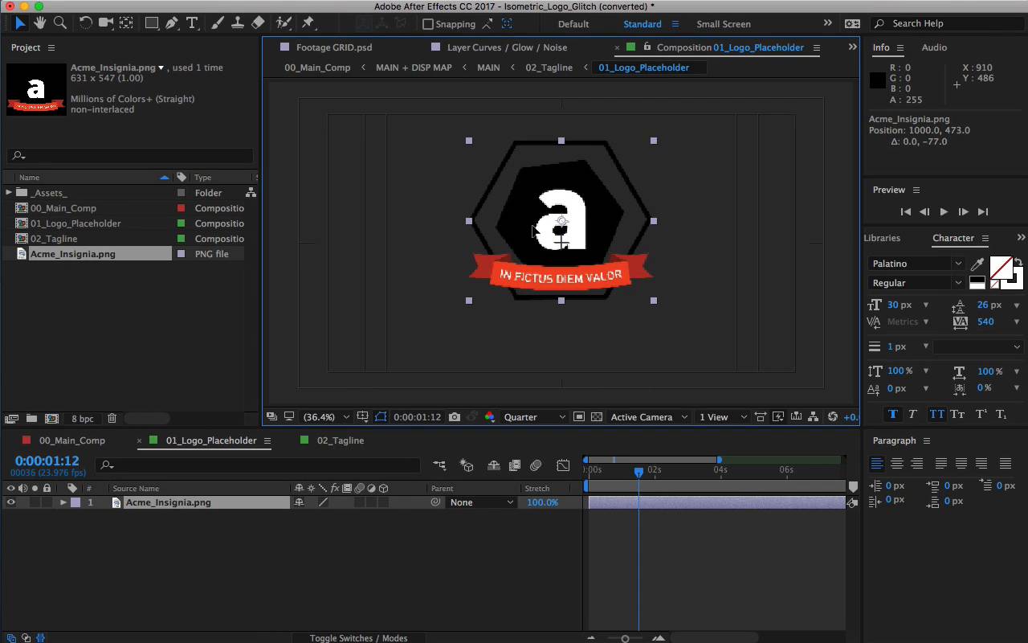Select the Default workspace

click(573, 24)
